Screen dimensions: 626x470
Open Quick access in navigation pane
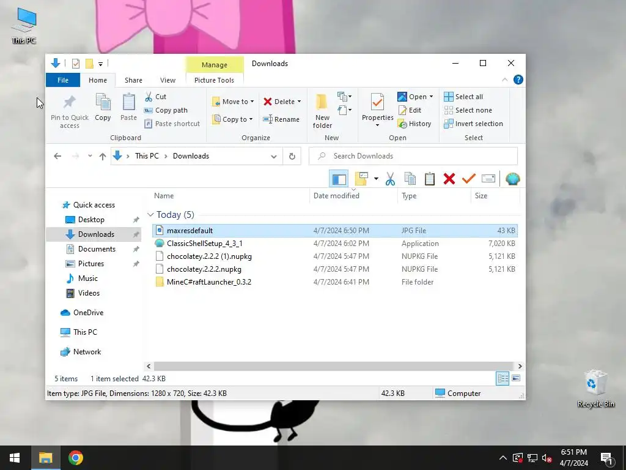[94, 204]
